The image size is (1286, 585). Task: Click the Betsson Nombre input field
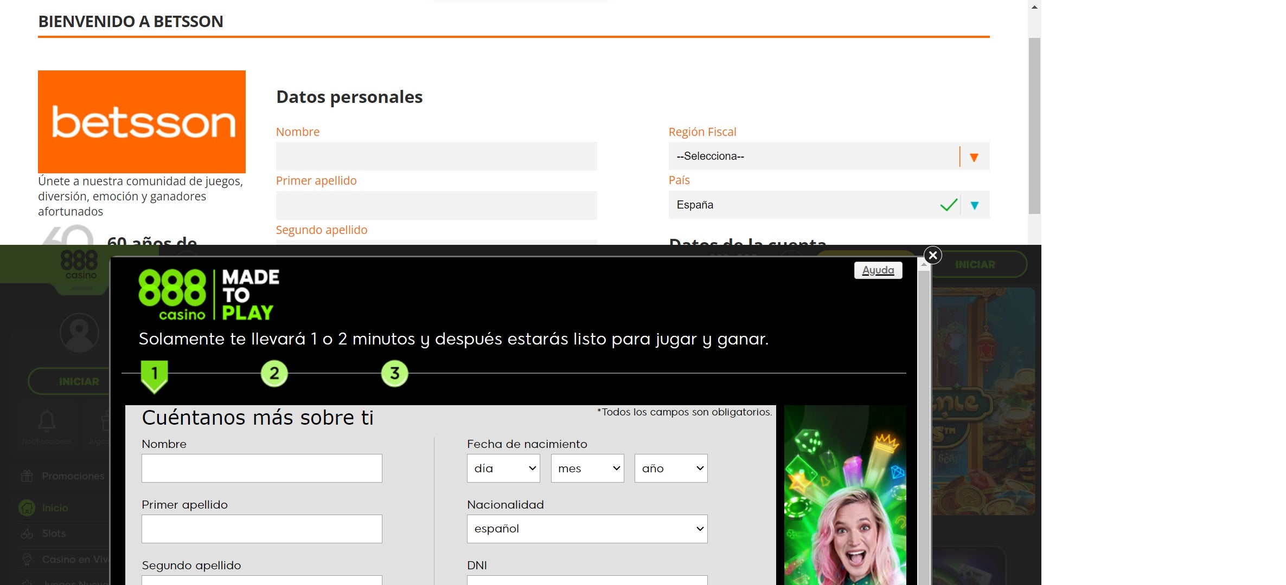(436, 157)
